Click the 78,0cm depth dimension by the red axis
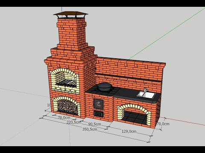 click(x=163, y=124)
